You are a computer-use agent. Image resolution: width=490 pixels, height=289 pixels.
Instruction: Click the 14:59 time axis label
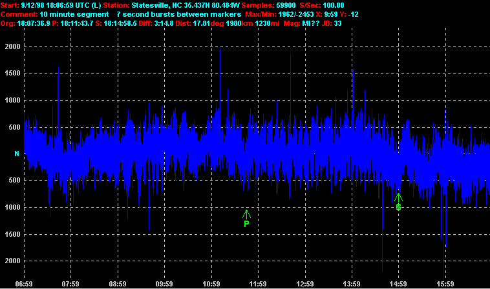398,284
